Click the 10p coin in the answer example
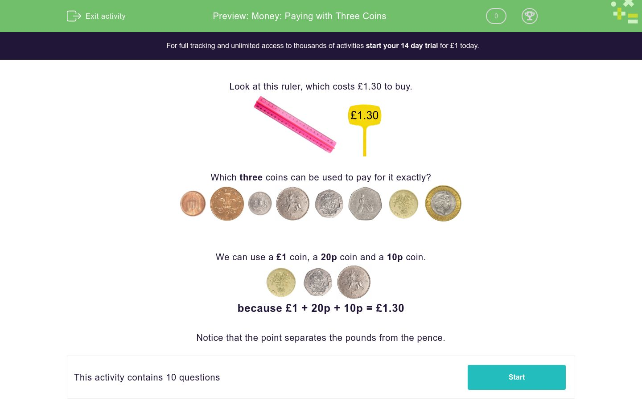 pos(354,282)
